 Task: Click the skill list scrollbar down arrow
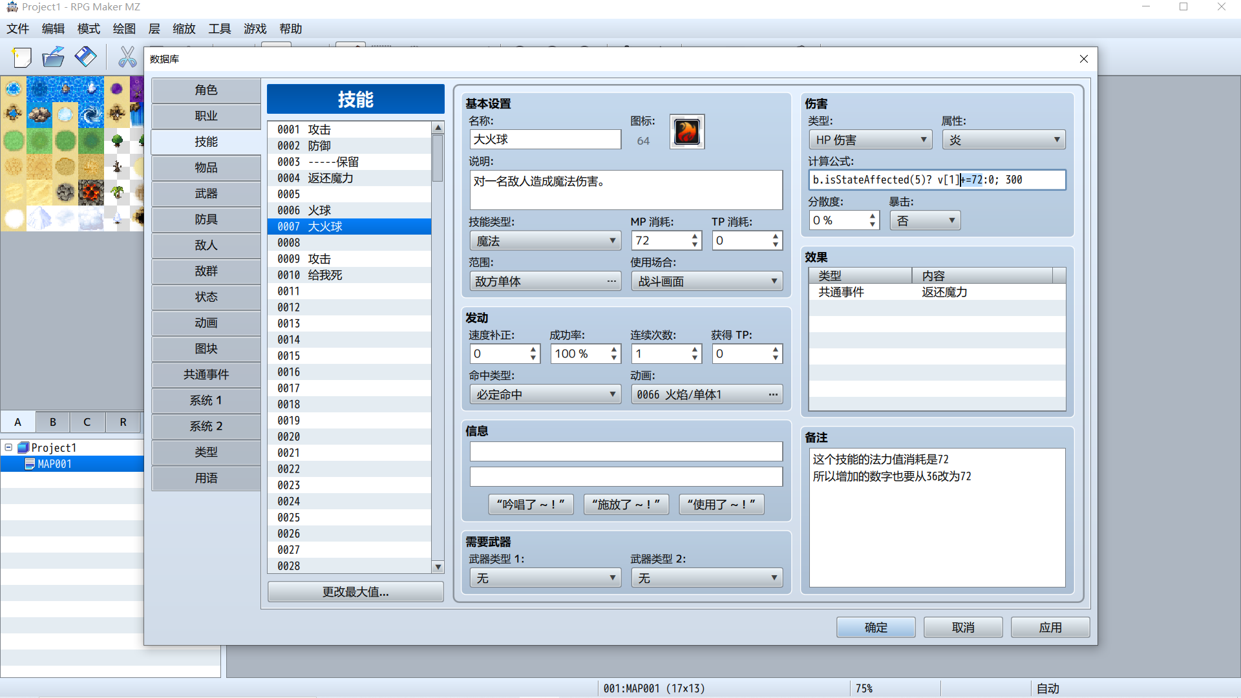(438, 567)
